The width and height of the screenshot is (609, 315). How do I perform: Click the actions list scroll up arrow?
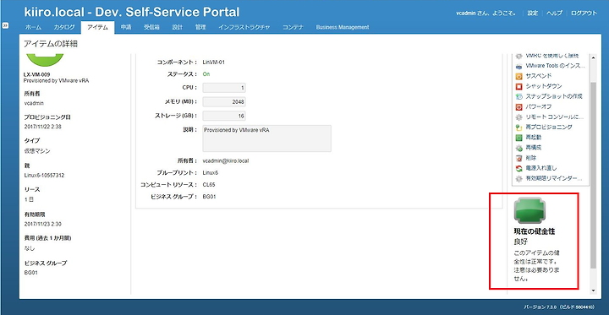coord(593,57)
